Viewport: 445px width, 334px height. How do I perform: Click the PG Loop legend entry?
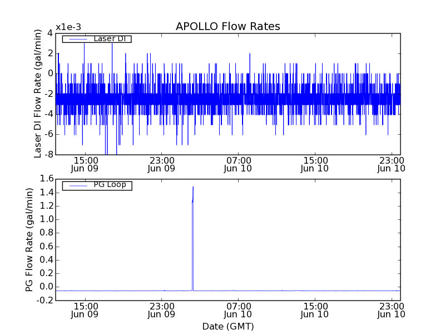(97, 185)
